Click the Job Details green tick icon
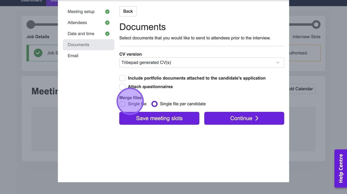The image size is (347, 194). click(x=38, y=53)
